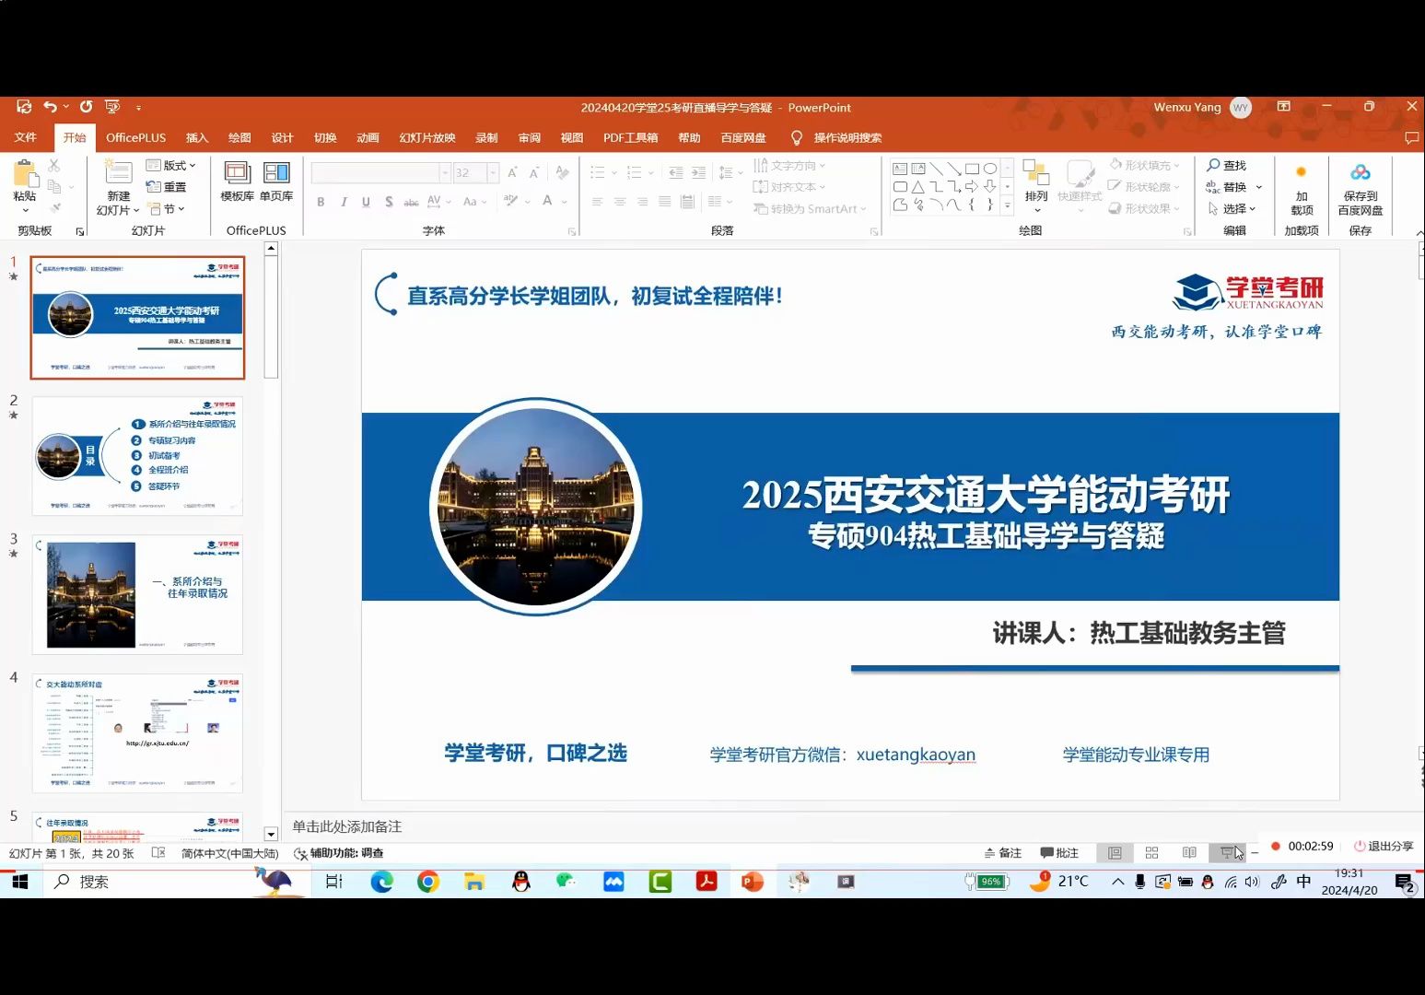This screenshot has width=1425, height=995.
Task: Open File Explorer from the taskbar
Action: point(474,882)
